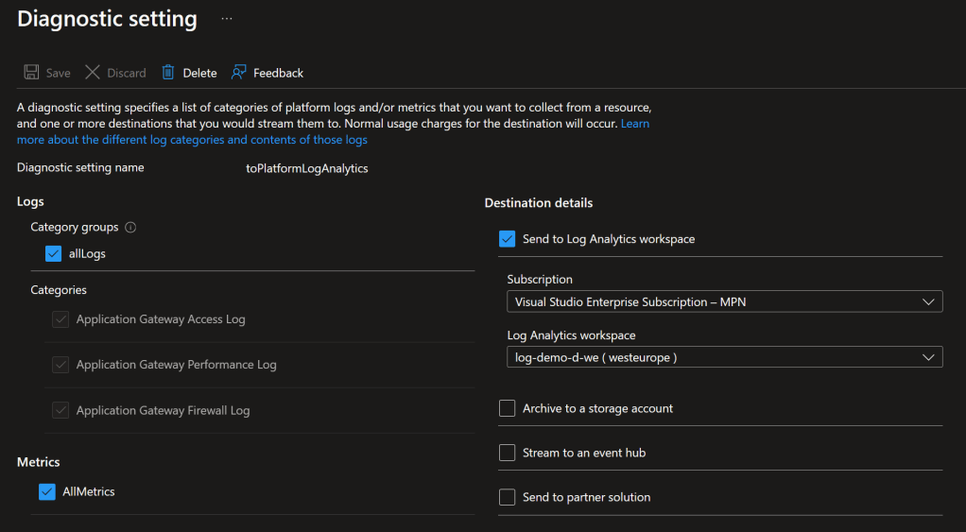The height and width of the screenshot is (532, 966).
Task: Click the Save floppy disk icon
Action: (x=31, y=73)
